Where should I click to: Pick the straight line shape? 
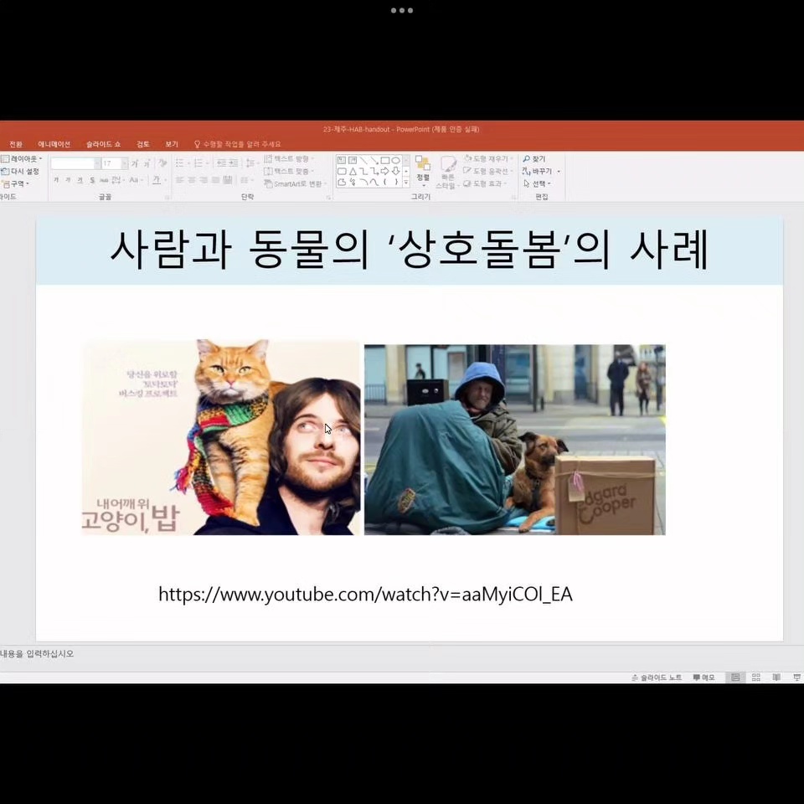[x=363, y=161]
